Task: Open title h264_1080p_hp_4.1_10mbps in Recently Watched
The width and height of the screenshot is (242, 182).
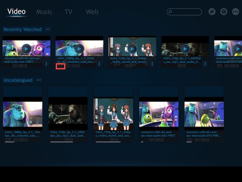Action: [76, 60]
